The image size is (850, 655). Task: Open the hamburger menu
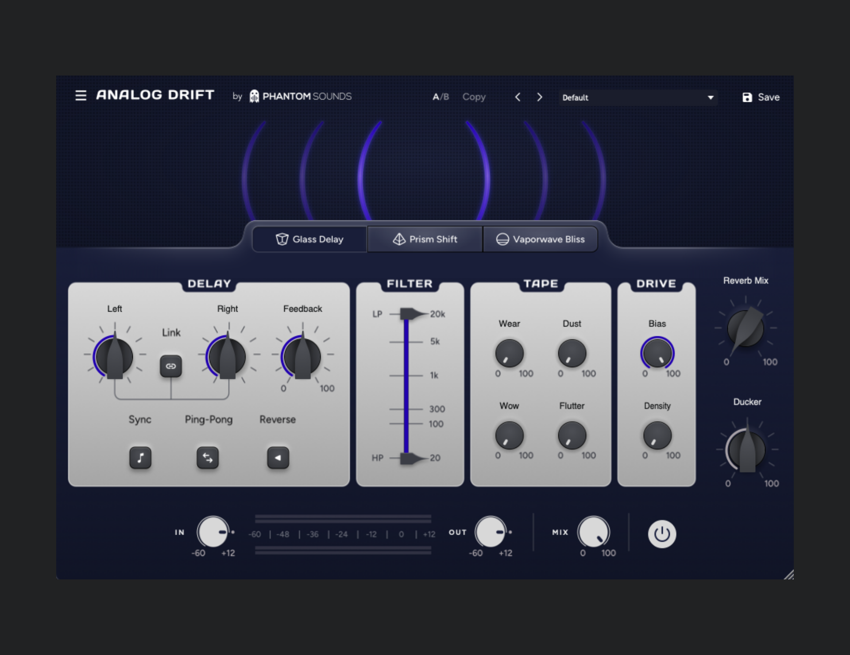[x=81, y=96]
